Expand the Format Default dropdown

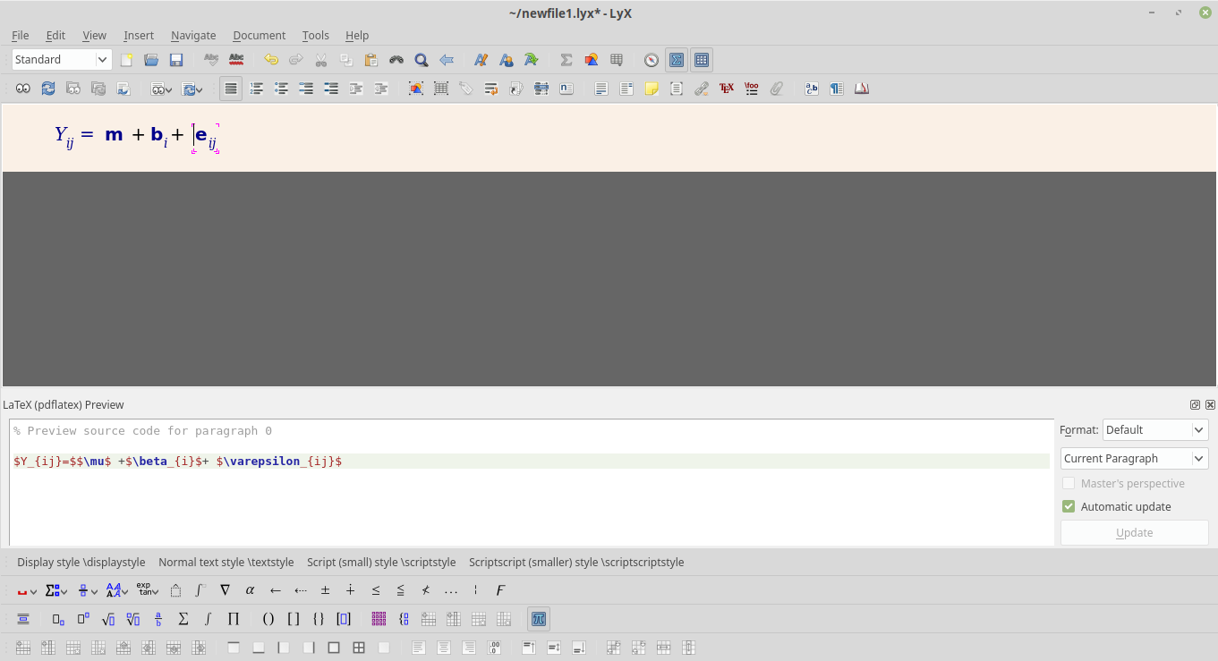[x=1155, y=430]
